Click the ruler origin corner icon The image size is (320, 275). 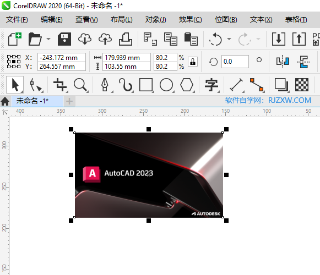tap(5, 112)
